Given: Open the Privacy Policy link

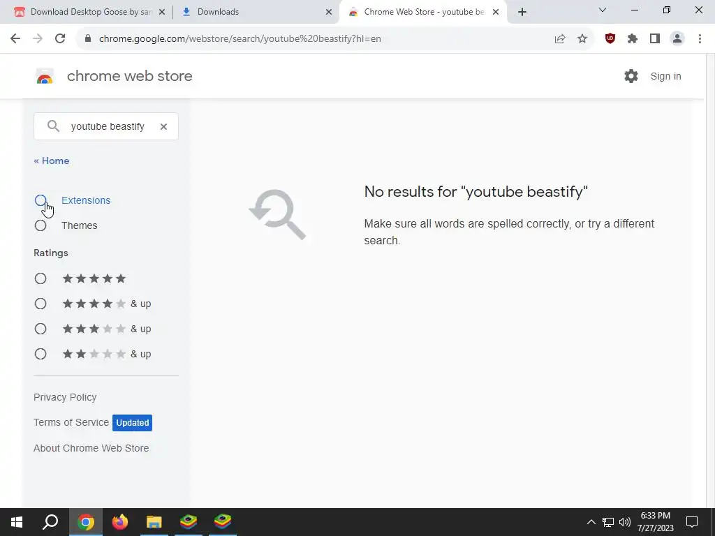Looking at the screenshot, I should (x=65, y=397).
